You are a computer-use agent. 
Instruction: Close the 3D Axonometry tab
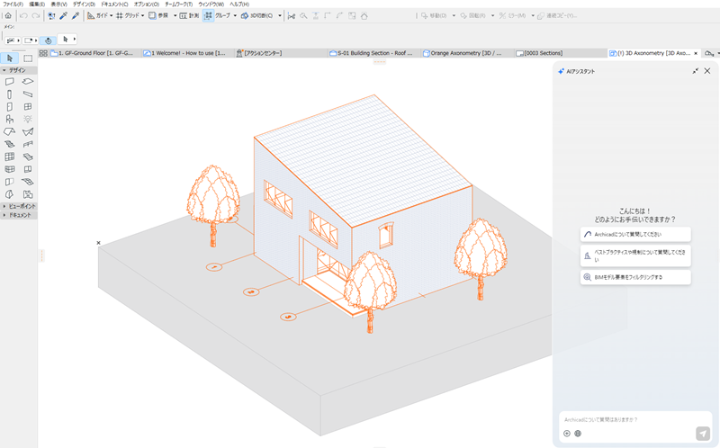tap(696, 54)
